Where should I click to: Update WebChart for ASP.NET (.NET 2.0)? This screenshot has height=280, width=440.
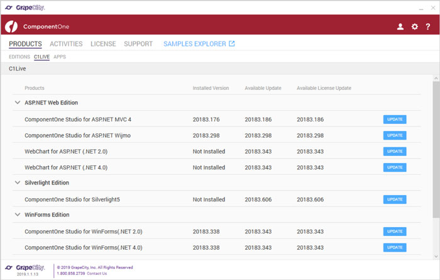click(x=395, y=152)
